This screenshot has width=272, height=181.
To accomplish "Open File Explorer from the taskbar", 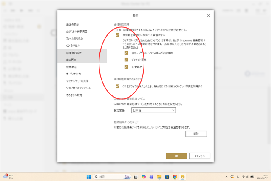I will click(x=159, y=176).
